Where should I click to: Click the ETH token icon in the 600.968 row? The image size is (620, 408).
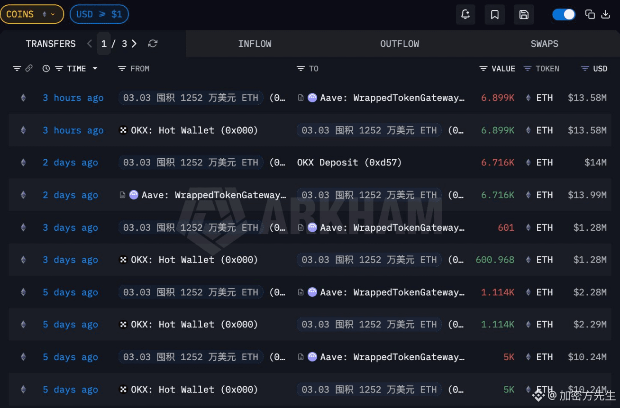[x=528, y=260]
